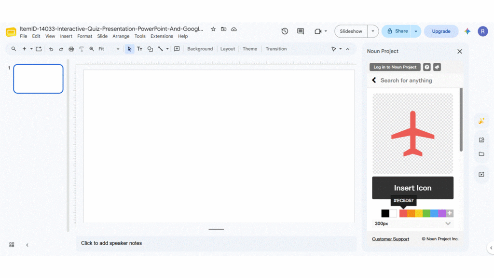494x278 pixels.
Task: Add a new slide plus icon
Action: pos(24,49)
